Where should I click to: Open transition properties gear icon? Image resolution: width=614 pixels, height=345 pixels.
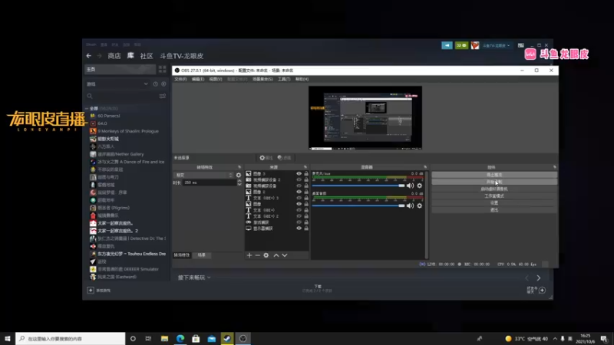pos(239,176)
